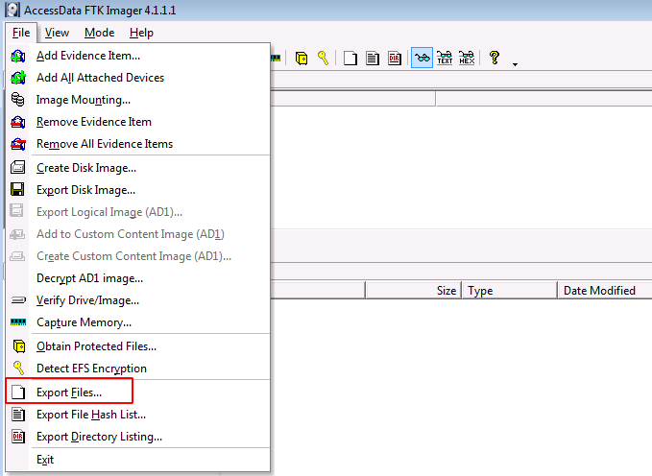Screen dimensions: 652x476
Task: Click the Detect EFS Encryption key icon
Action: click(18, 368)
